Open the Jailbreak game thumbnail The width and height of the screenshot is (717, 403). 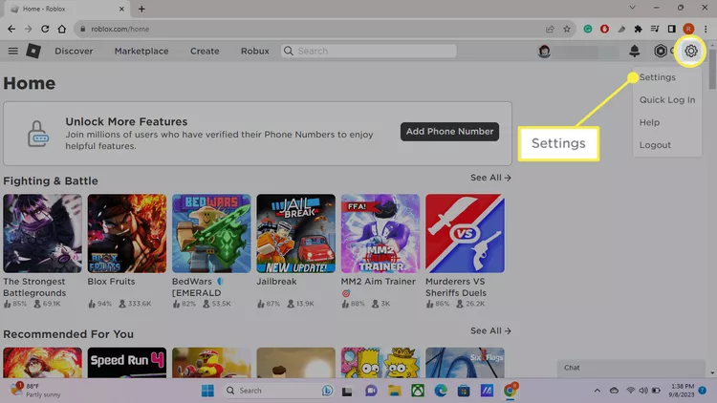[x=295, y=233]
